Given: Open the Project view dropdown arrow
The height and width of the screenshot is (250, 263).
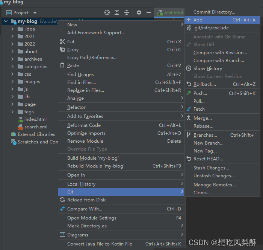Looking at the screenshot, I should pos(35,13).
